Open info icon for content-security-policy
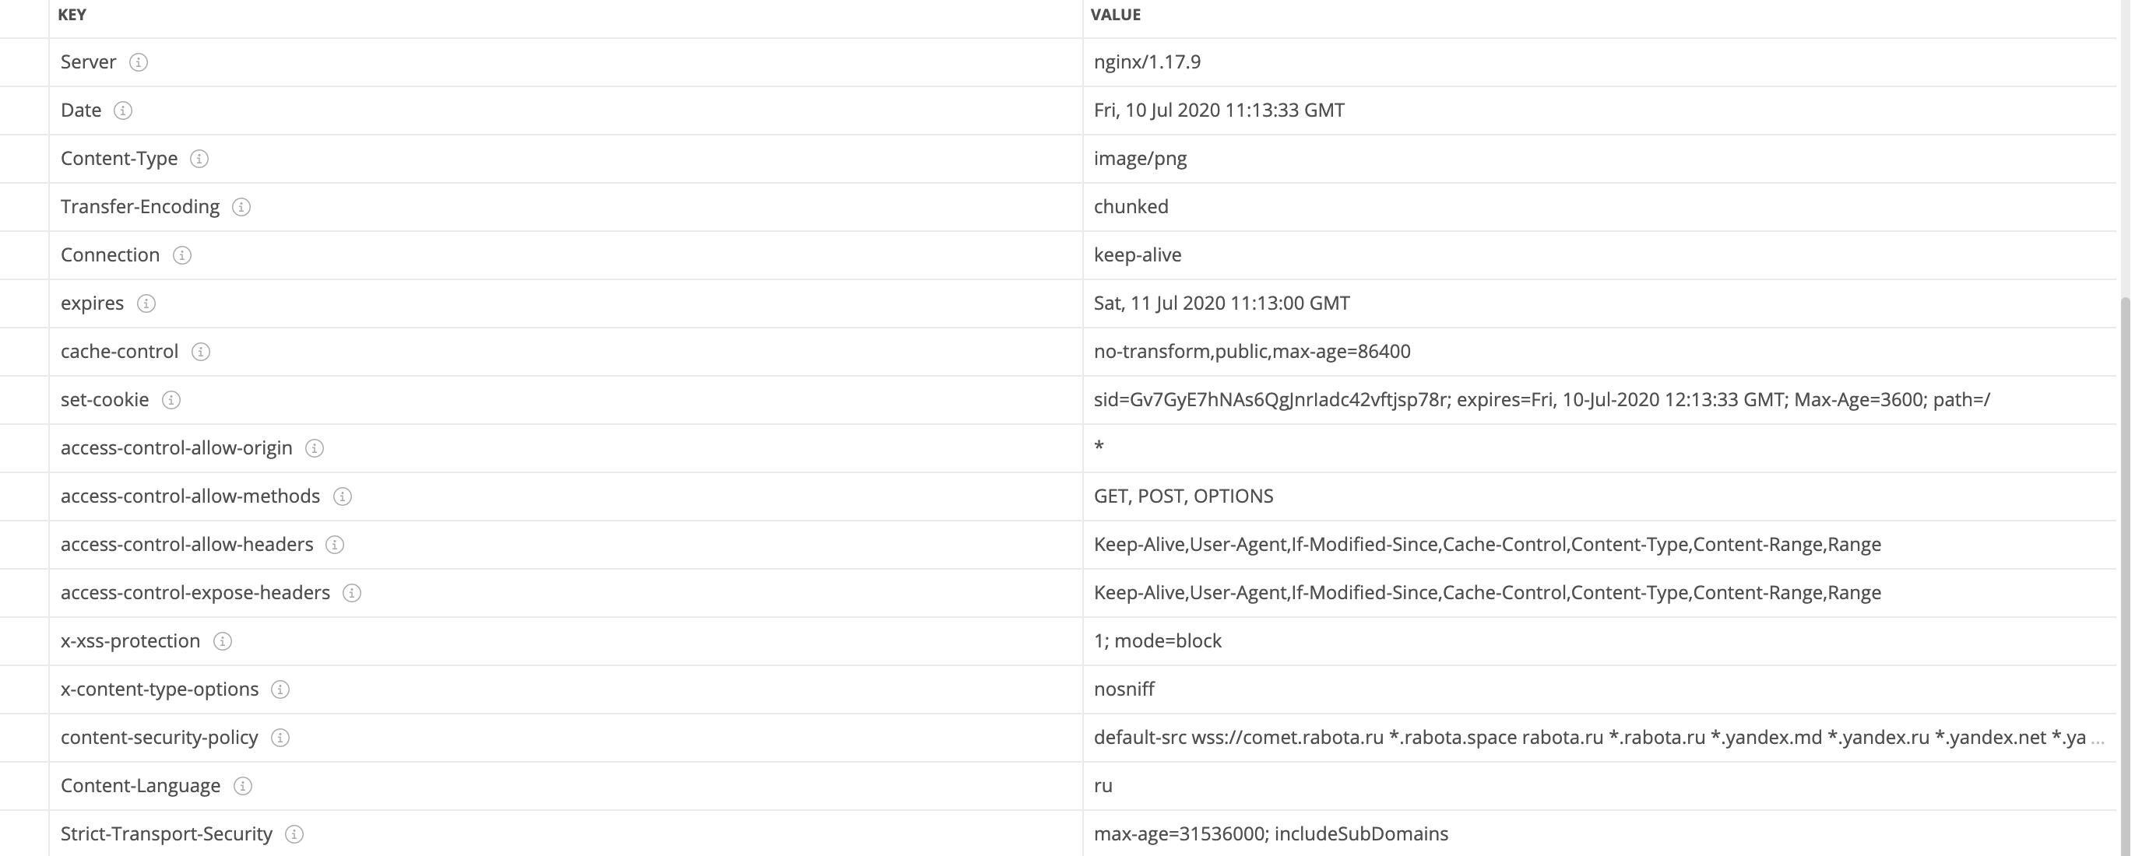 click(x=280, y=738)
